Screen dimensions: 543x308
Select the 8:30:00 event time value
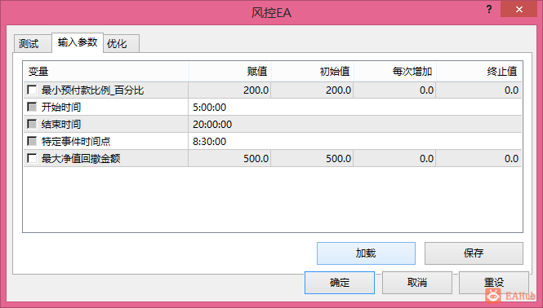(210, 142)
